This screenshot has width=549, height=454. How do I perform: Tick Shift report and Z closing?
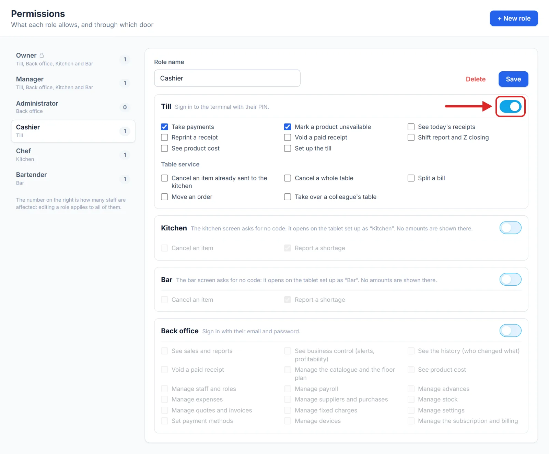tap(411, 138)
